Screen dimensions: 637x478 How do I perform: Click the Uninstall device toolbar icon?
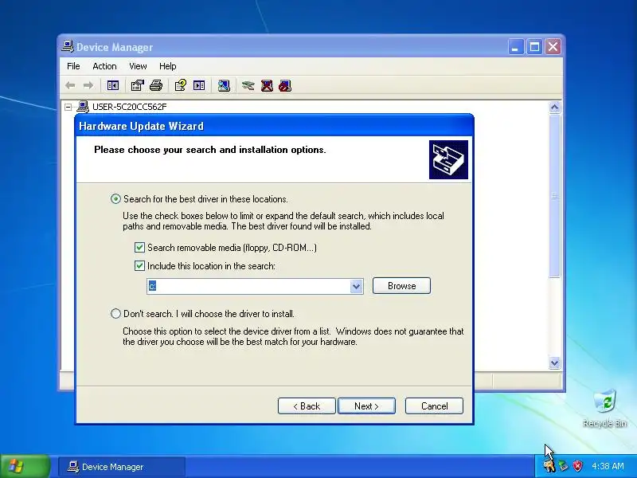point(267,85)
